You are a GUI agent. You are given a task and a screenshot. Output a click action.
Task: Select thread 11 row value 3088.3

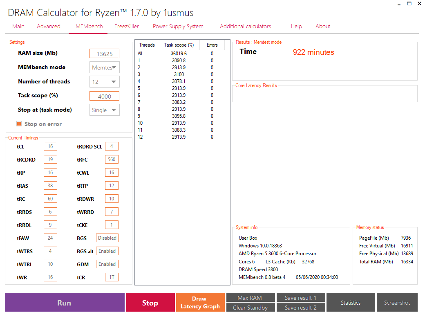[x=179, y=130]
